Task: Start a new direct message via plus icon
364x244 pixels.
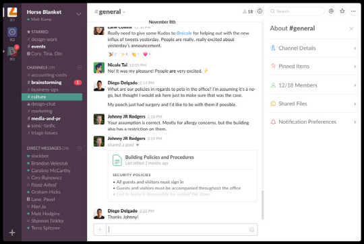Action: click(x=79, y=148)
